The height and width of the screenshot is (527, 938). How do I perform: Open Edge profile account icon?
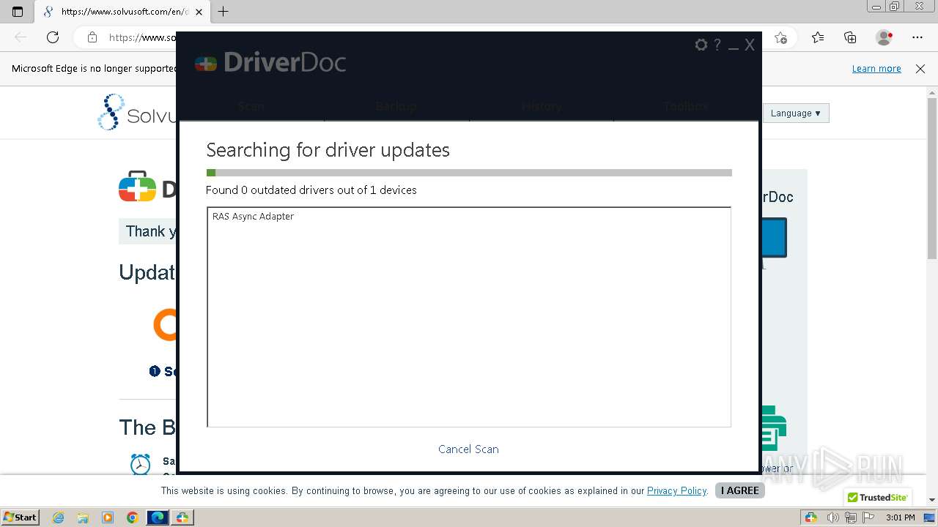click(x=884, y=37)
